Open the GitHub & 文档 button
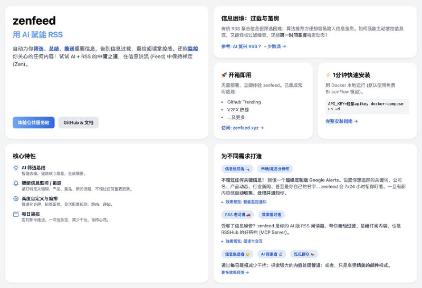This screenshot has width=422, height=288. coord(78,122)
